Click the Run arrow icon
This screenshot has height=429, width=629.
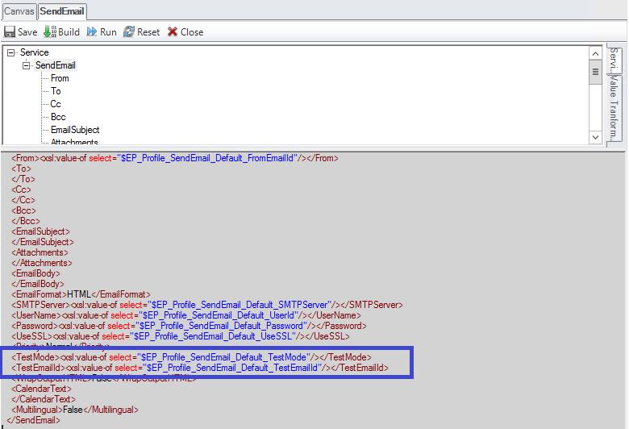tap(92, 31)
